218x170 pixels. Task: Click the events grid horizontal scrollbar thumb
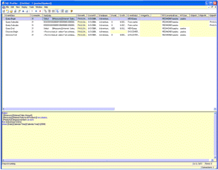[60, 109]
